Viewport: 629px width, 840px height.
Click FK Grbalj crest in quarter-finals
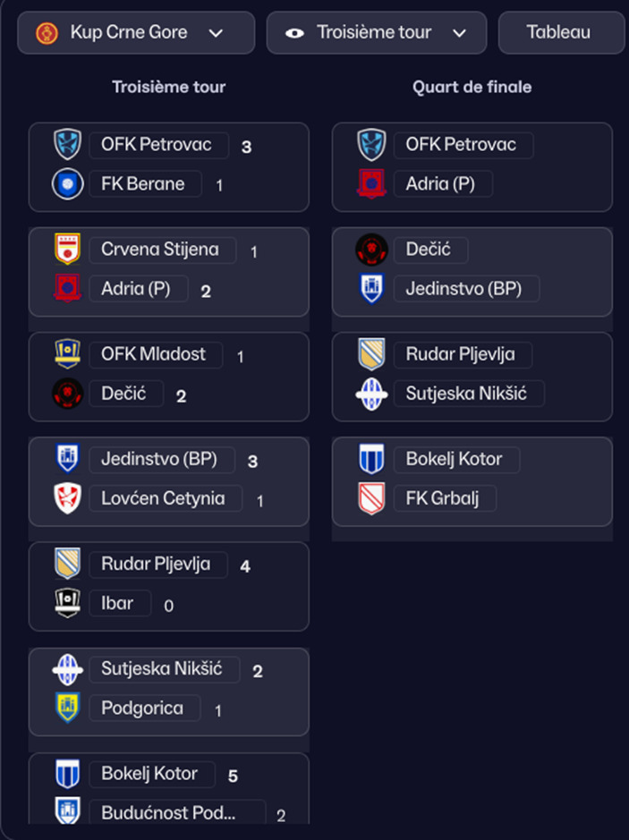point(371,498)
